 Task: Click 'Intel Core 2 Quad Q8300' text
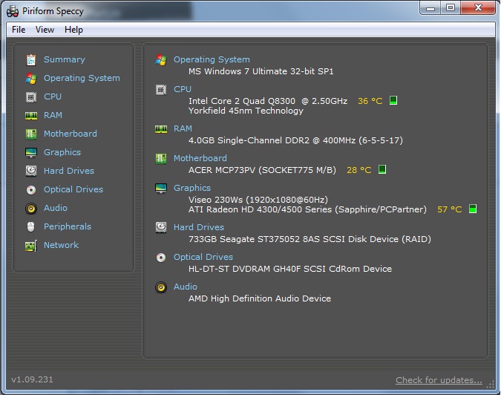click(242, 101)
